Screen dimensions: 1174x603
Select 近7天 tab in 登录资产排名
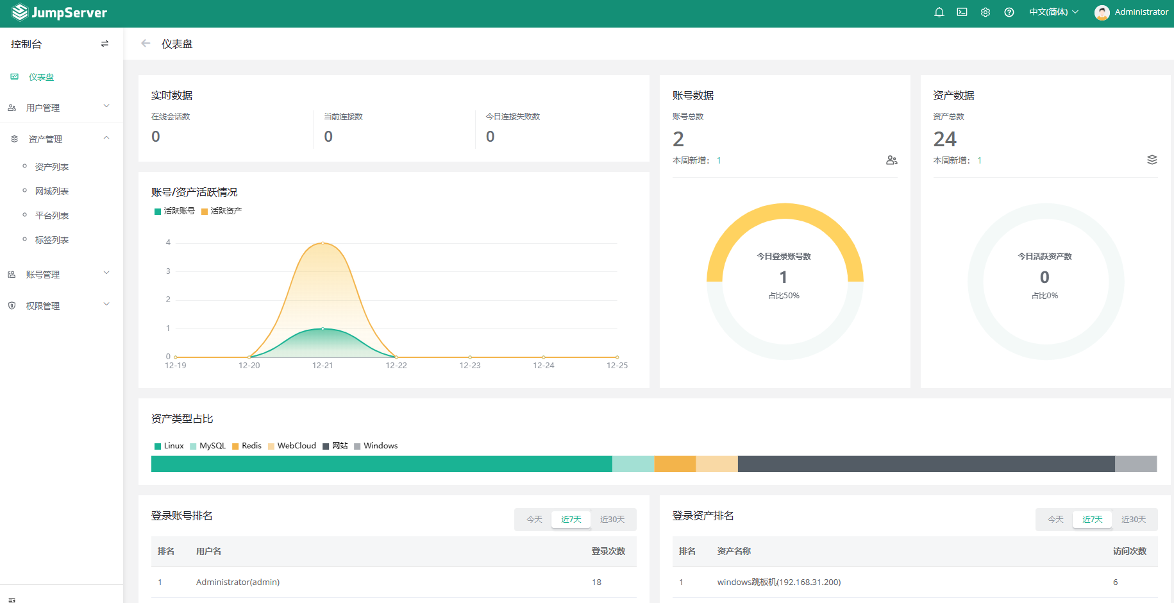1092,520
